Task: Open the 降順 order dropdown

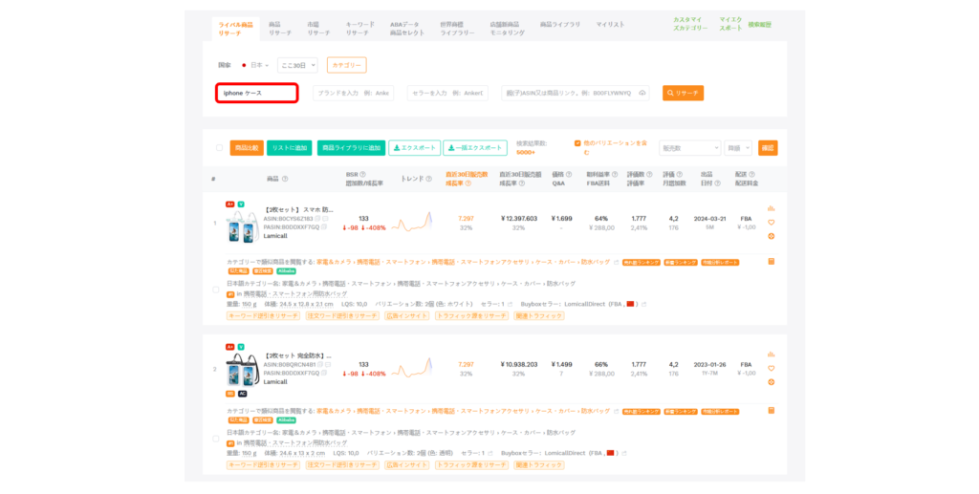Action: point(737,148)
